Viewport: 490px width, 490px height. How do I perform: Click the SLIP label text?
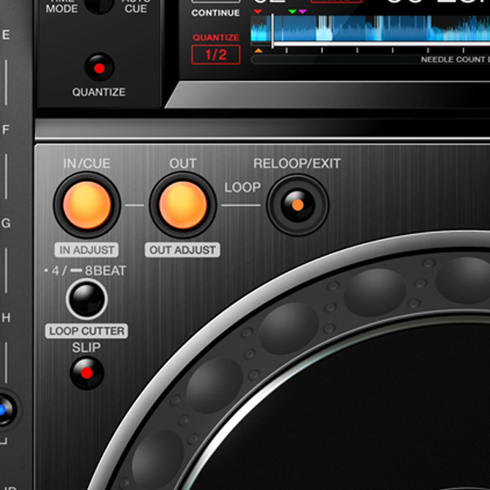point(87,348)
